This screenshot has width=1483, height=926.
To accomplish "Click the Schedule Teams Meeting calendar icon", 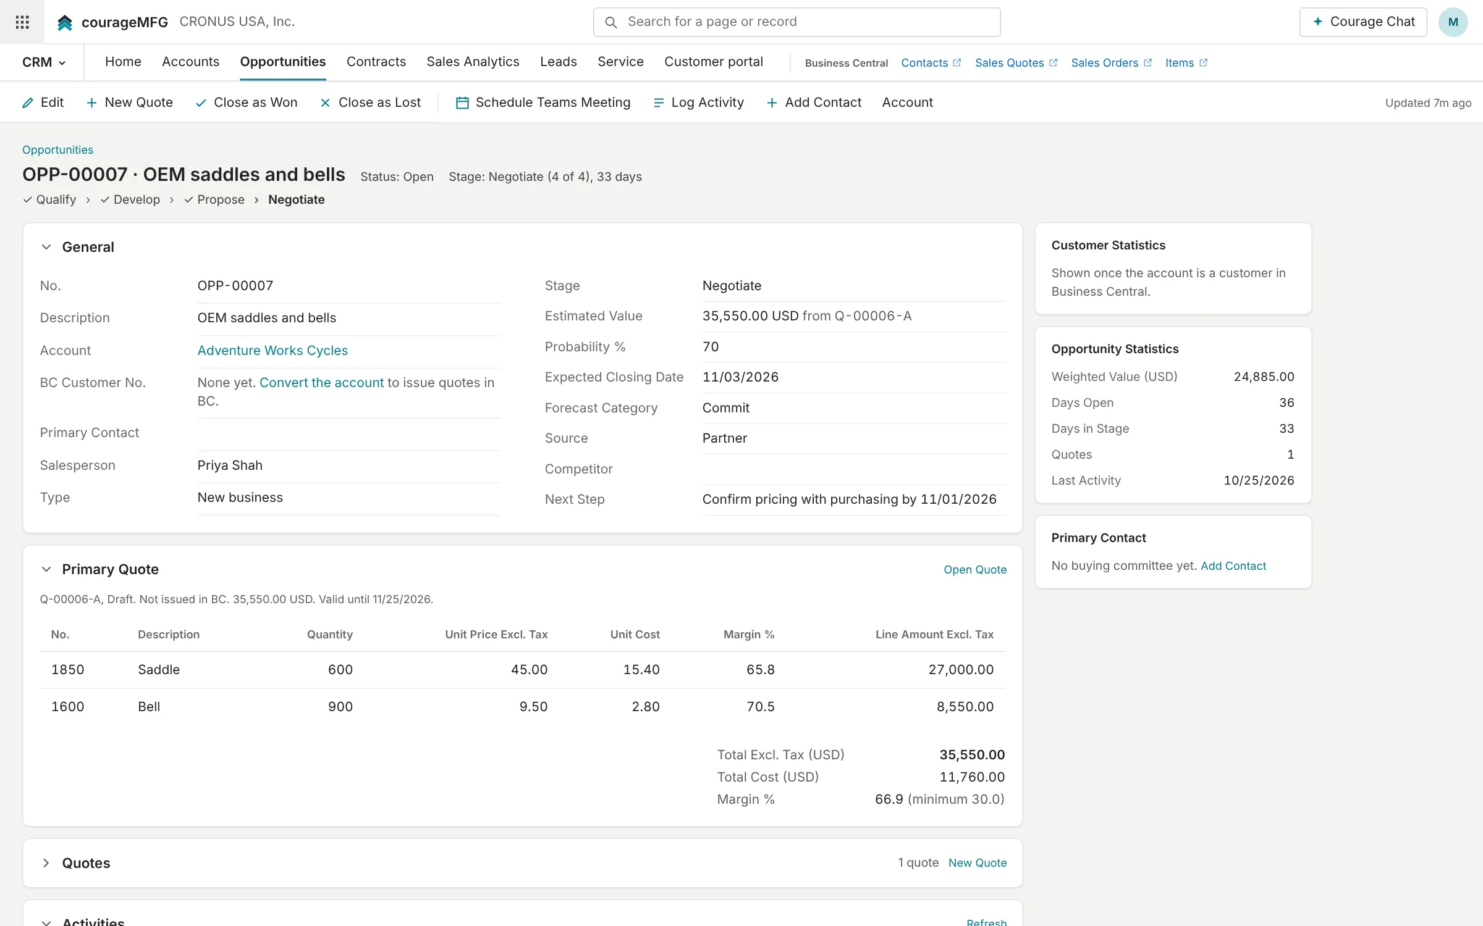I will [x=462, y=103].
